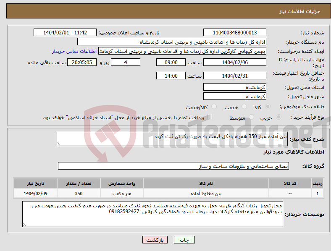Image resolution: width=331 pixels, height=251 pixels.
Task: Select the کالا/خدمت radio button
Action: pos(214,107)
